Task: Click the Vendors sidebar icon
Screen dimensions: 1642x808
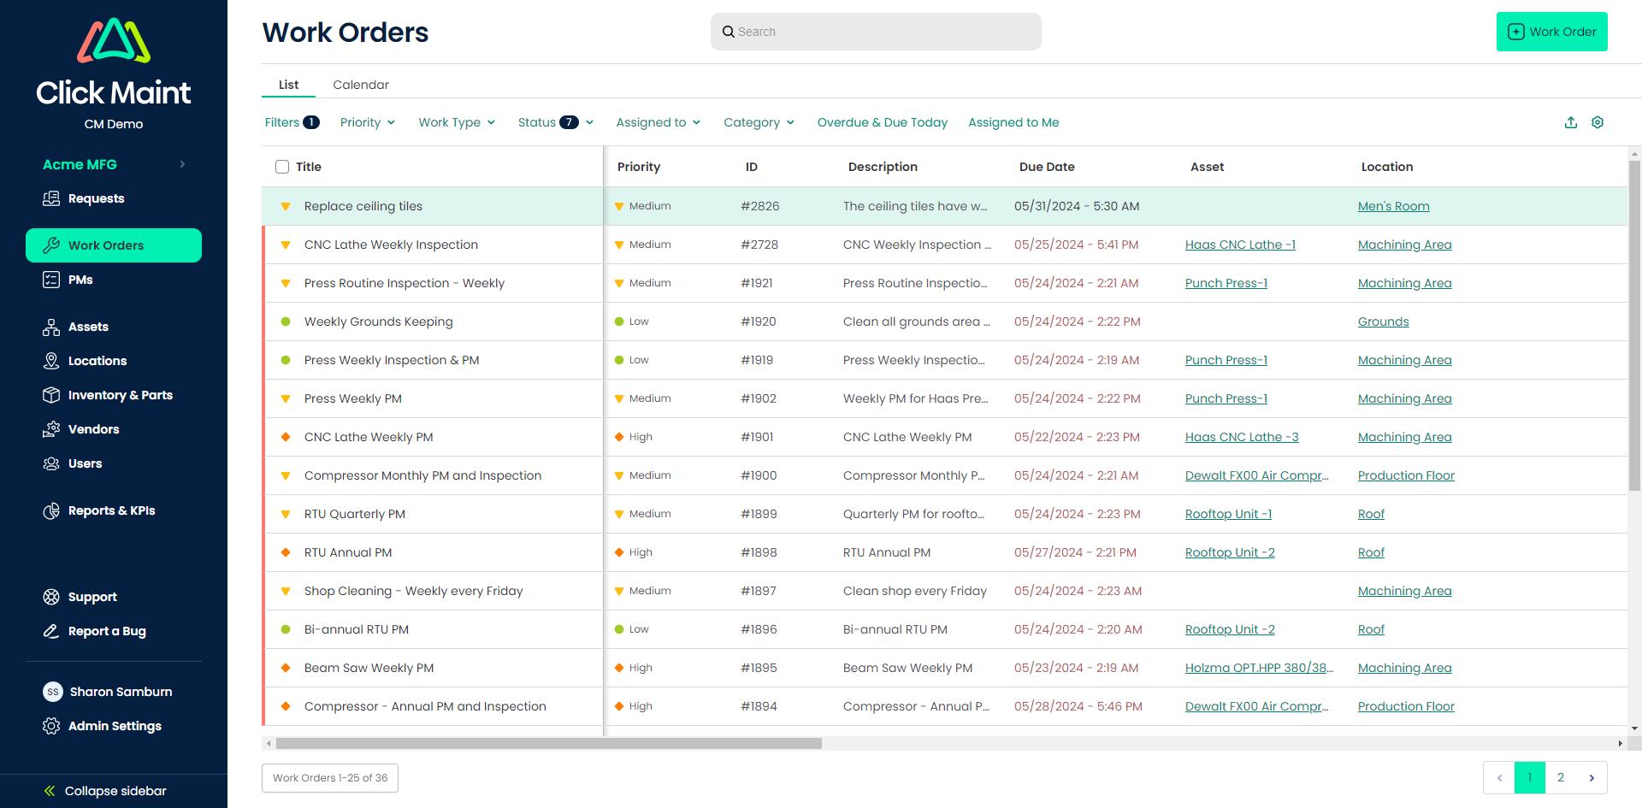Action: [51, 429]
